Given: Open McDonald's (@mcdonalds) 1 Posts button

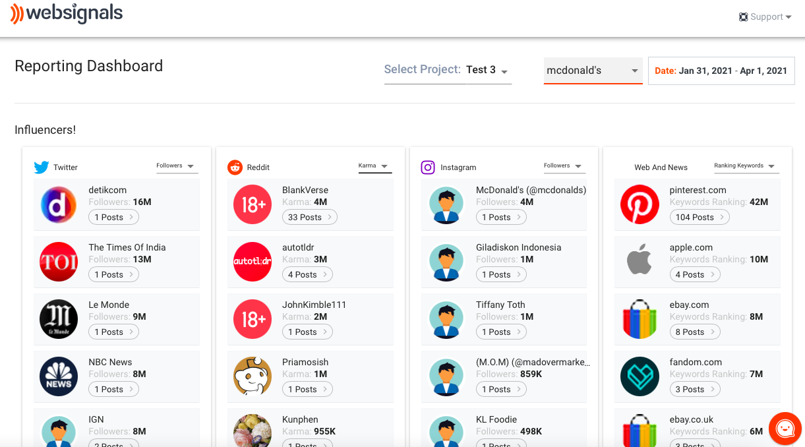Looking at the screenshot, I should (x=501, y=217).
